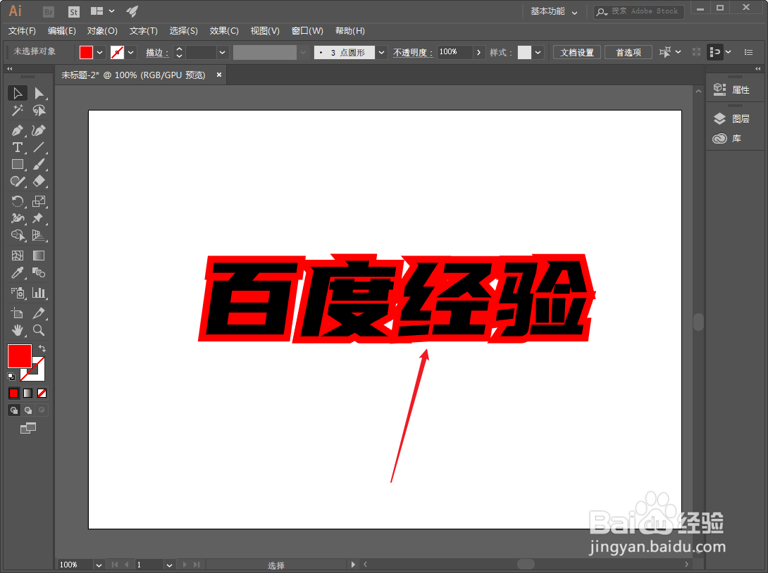Open fill color dropdown in control bar
The image size is (768, 573).
coord(99,52)
